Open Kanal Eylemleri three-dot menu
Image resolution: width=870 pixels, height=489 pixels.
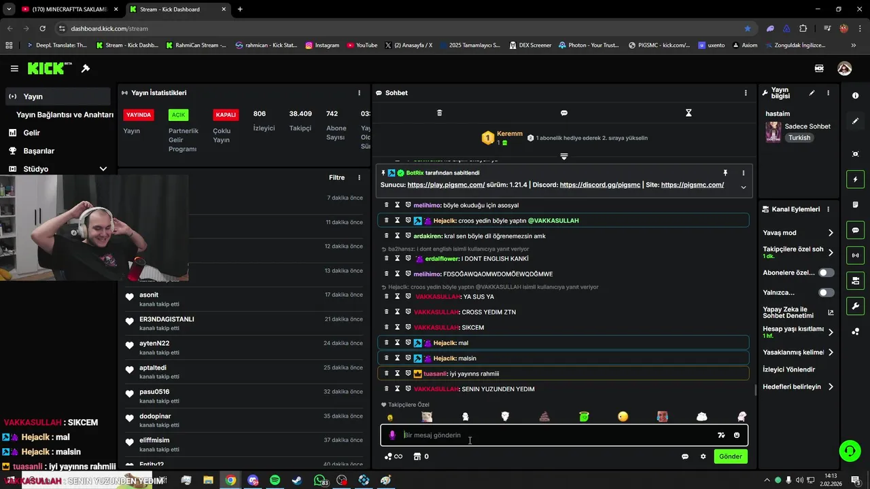point(828,209)
